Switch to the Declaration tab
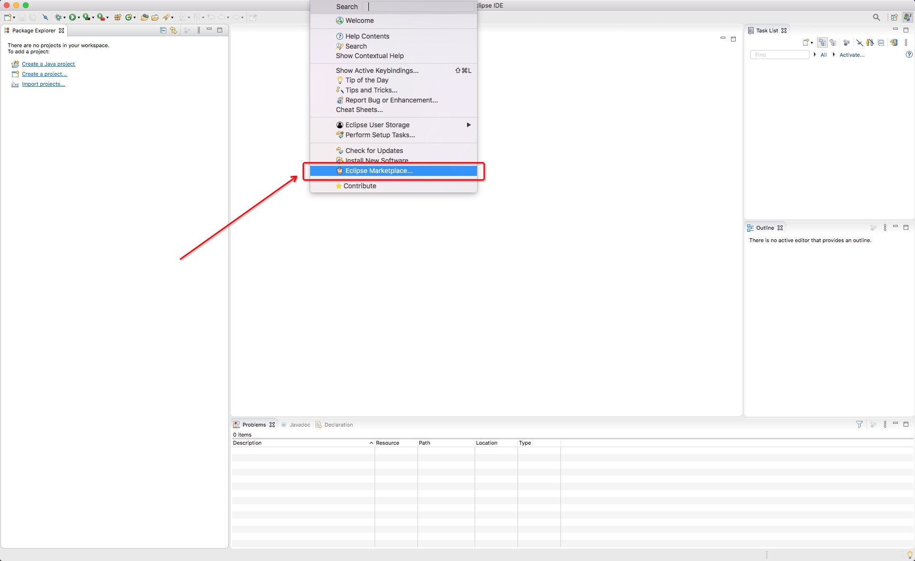The height and width of the screenshot is (561, 915). tap(334, 425)
